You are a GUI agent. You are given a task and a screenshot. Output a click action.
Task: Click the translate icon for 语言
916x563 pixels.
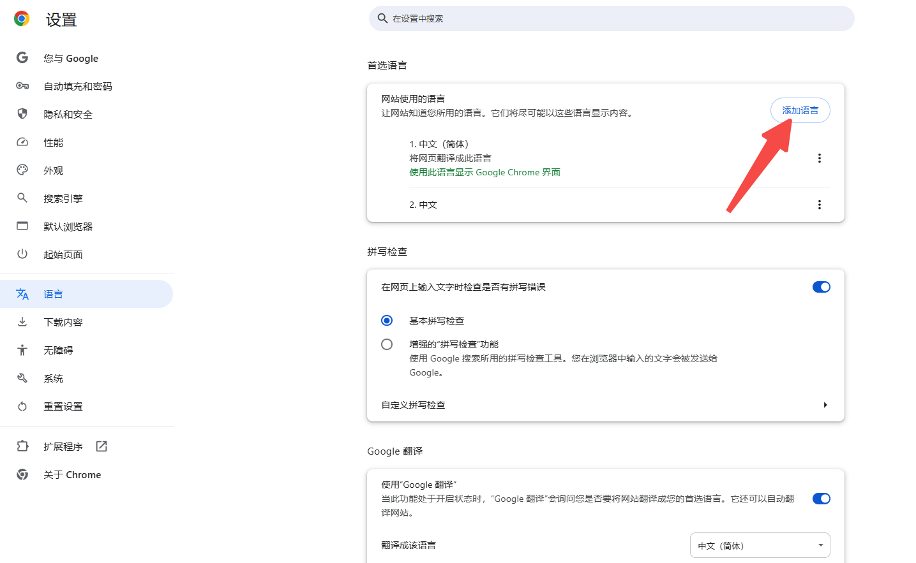tap(22, 294)
